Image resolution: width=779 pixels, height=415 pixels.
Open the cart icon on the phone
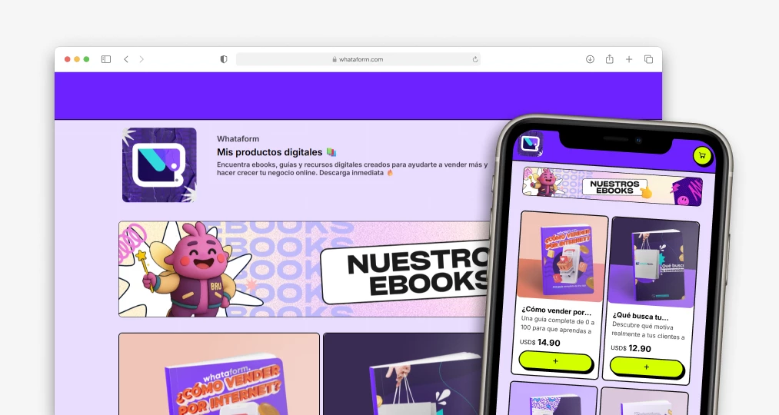point(703,155)
